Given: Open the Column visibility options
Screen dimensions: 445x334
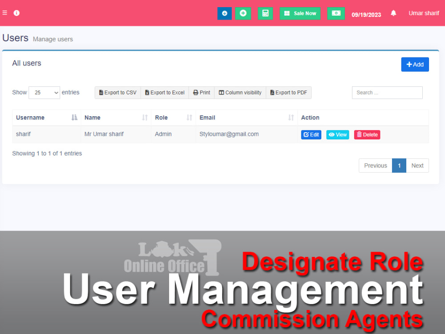Looking at the screenshot, I should 240,93.
